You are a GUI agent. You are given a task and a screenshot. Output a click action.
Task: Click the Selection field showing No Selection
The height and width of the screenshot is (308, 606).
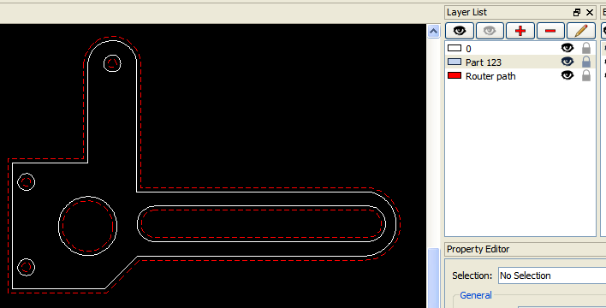[552, 275]
